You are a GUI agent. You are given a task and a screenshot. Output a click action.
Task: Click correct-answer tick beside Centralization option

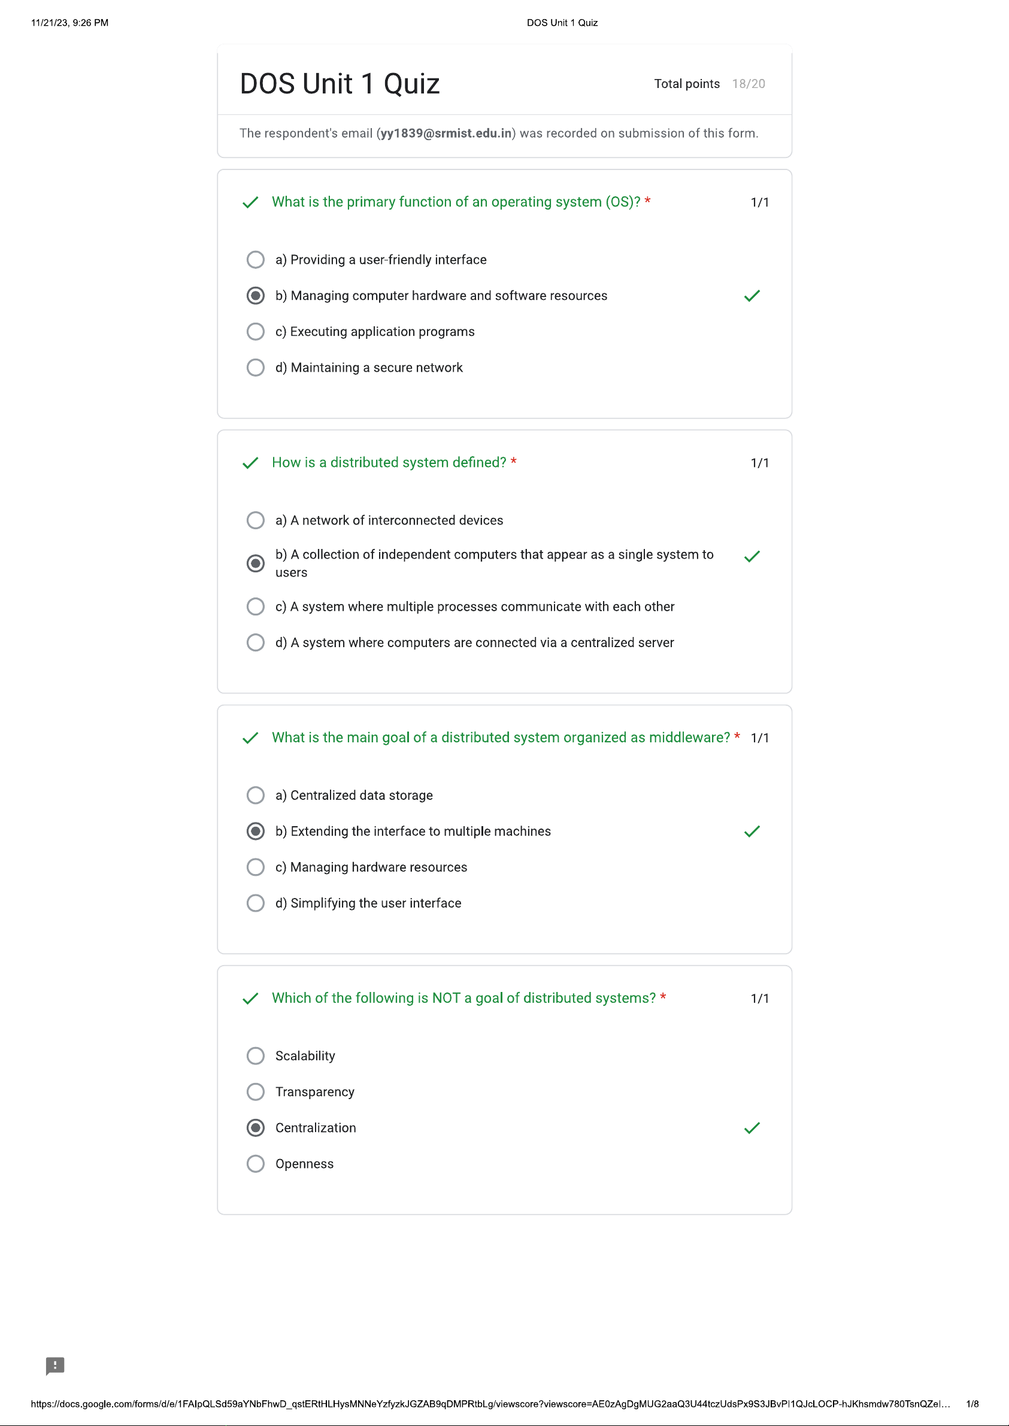(752, 1128)
